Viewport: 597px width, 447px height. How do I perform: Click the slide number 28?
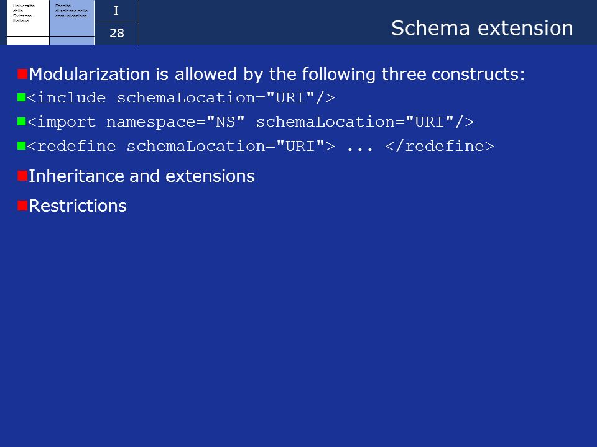click(x=116, y=34)
